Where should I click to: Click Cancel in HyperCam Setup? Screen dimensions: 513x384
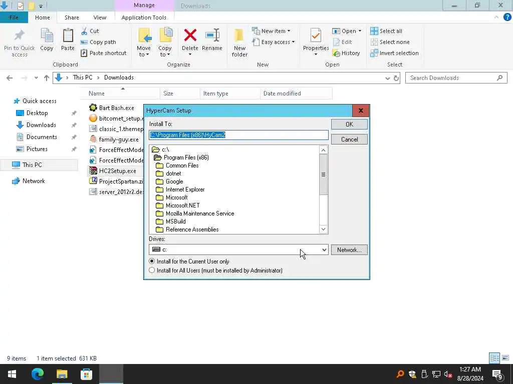pos(349,139)
